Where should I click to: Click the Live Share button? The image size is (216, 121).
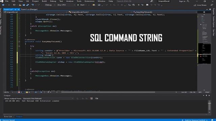tap(200, 5)
